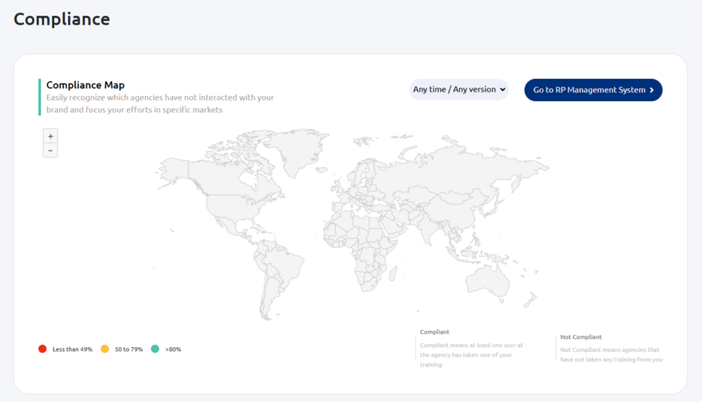The width and height of the screenshot is (702, 402).
Task: Click the Not Compliant definition label
Action: pos(581,337)
